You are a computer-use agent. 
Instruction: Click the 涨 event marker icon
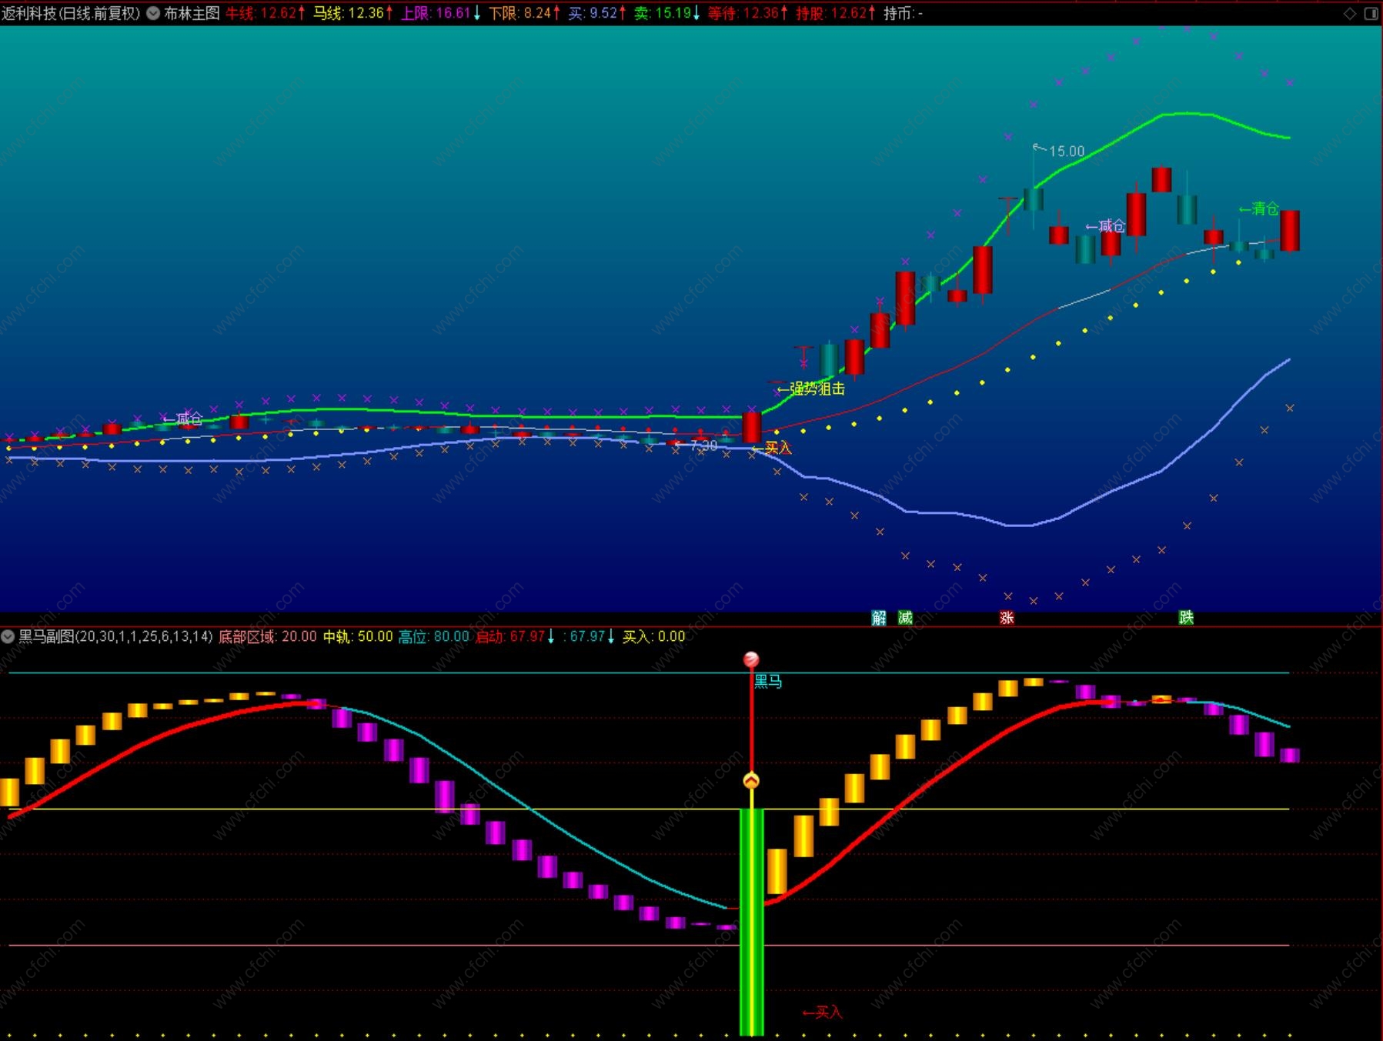coord(1007,618)
